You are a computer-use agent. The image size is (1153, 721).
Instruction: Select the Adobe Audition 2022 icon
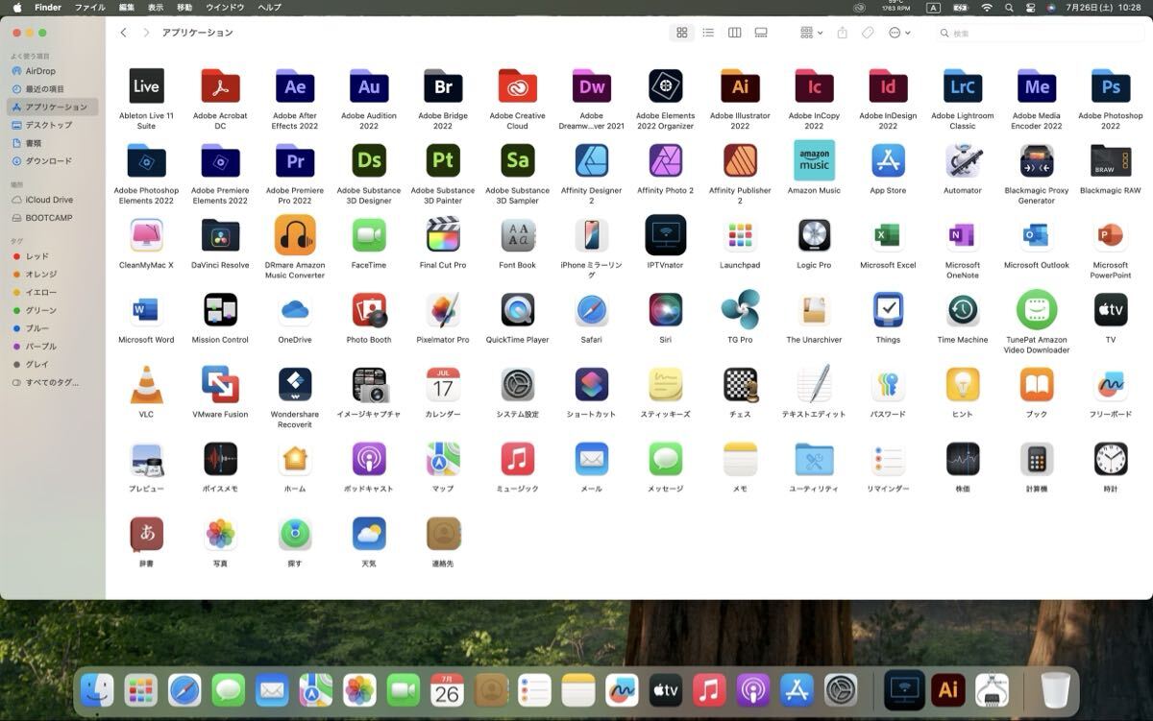click(x=369, y=86)
